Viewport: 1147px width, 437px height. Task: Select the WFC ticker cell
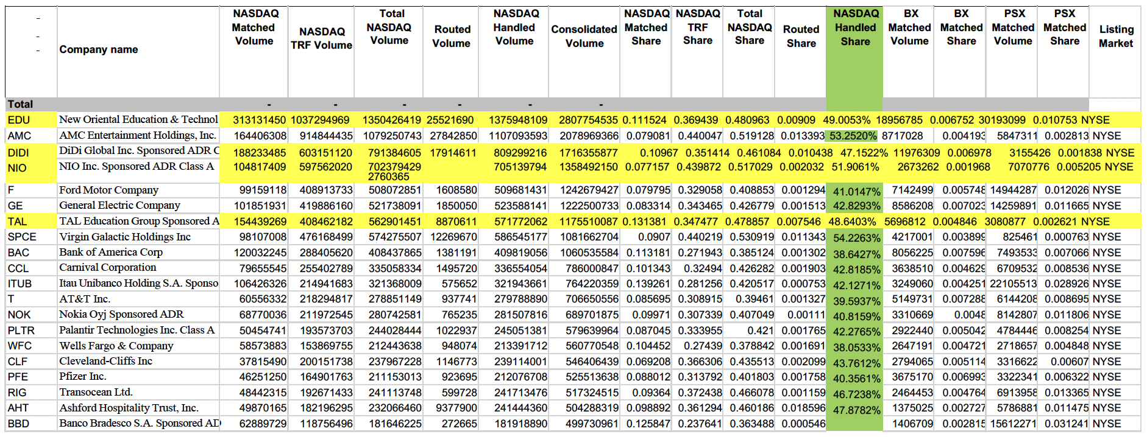click(x=19, y=346)
